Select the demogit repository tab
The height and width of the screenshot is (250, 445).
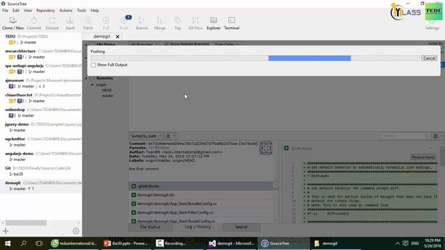coord(102,37)
